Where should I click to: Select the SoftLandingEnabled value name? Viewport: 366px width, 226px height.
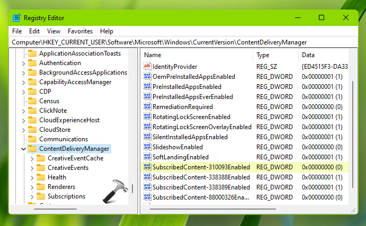[181, 157]
